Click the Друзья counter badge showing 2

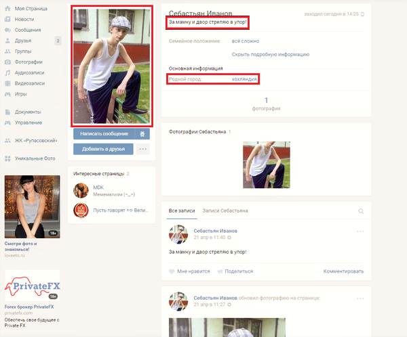click(58, 41)
